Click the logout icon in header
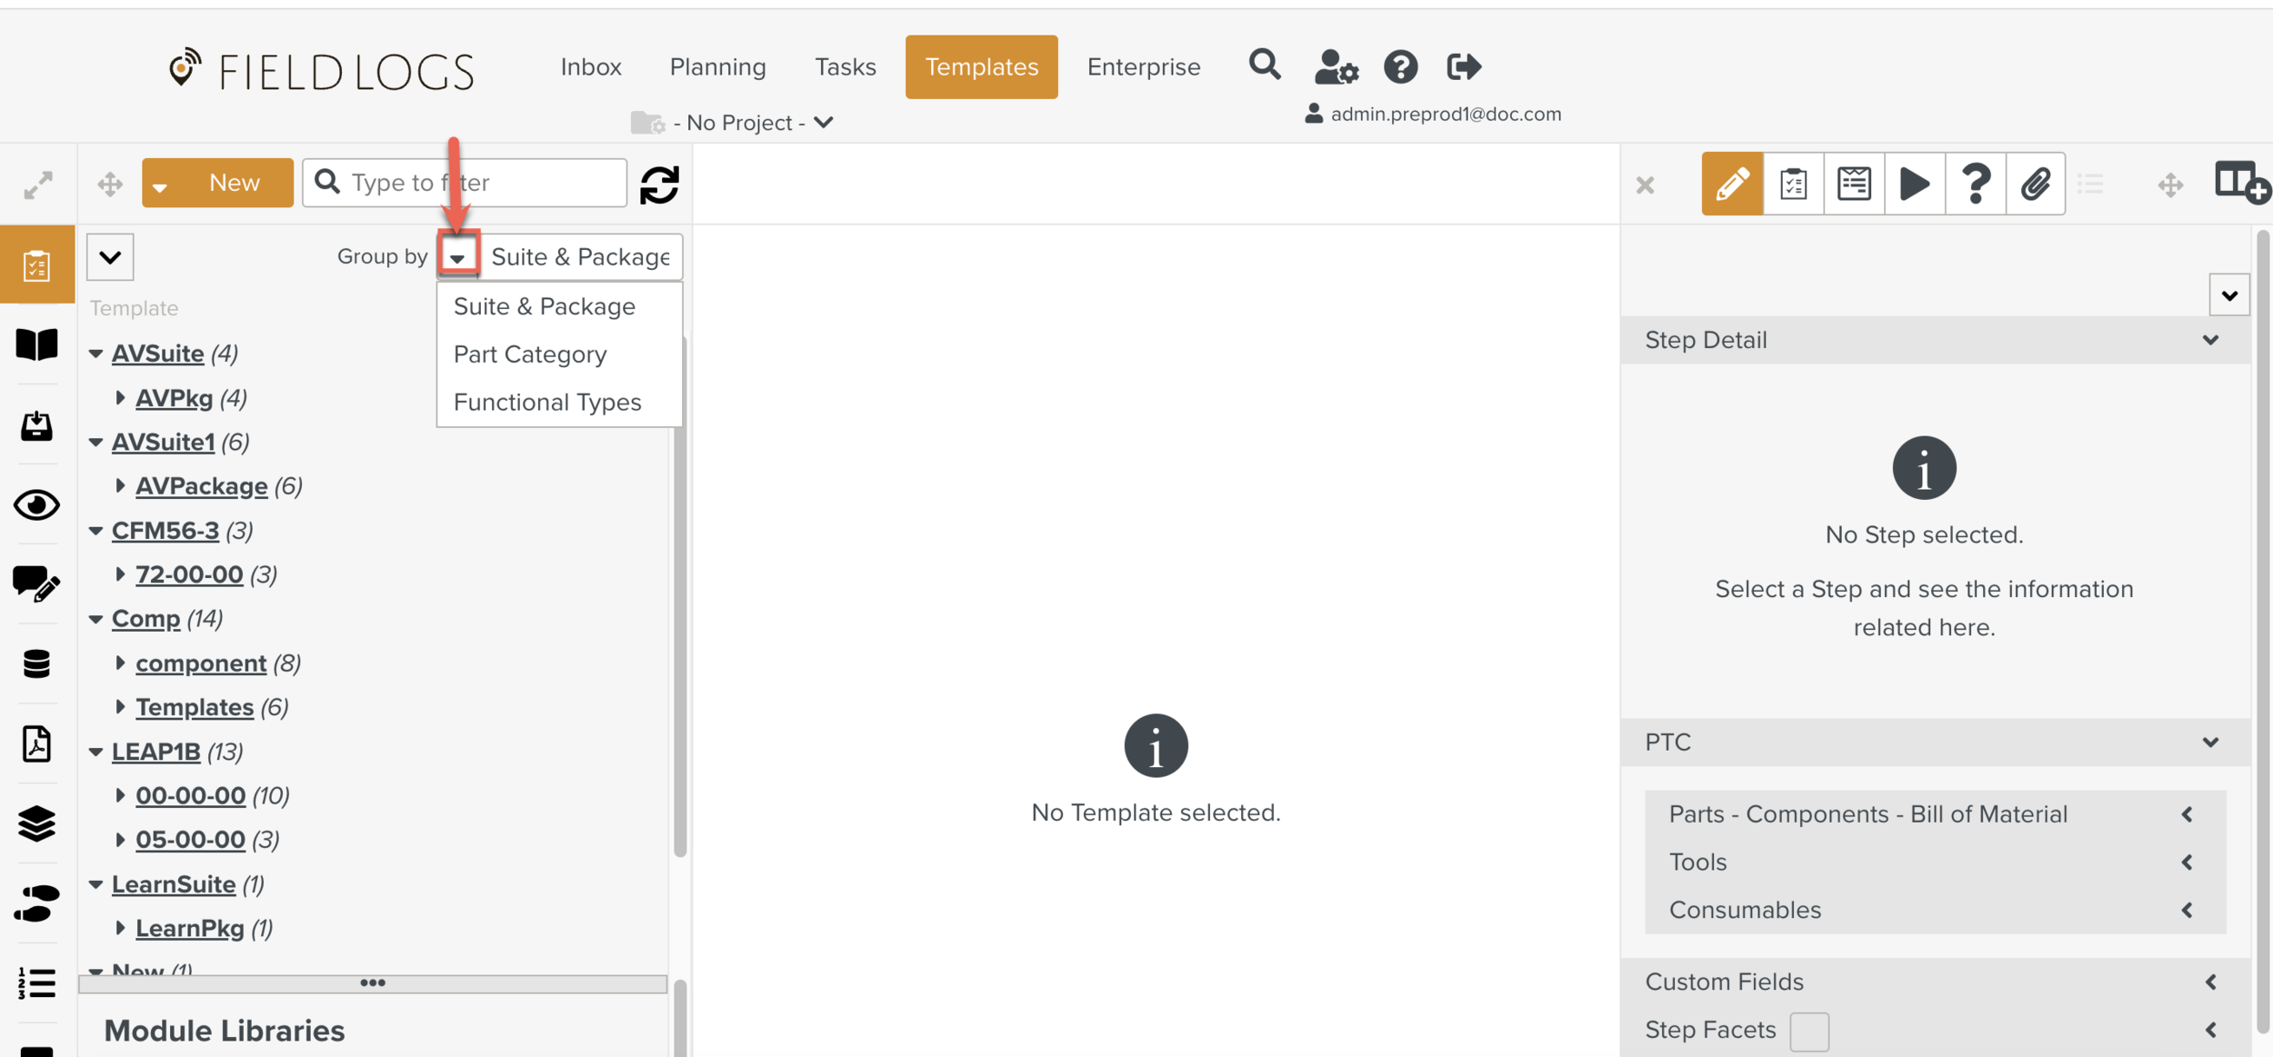2273x1057 pixels. 1464,67
